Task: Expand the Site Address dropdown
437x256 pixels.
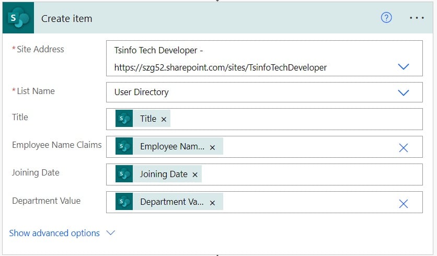Action: [x=403, y=66]
